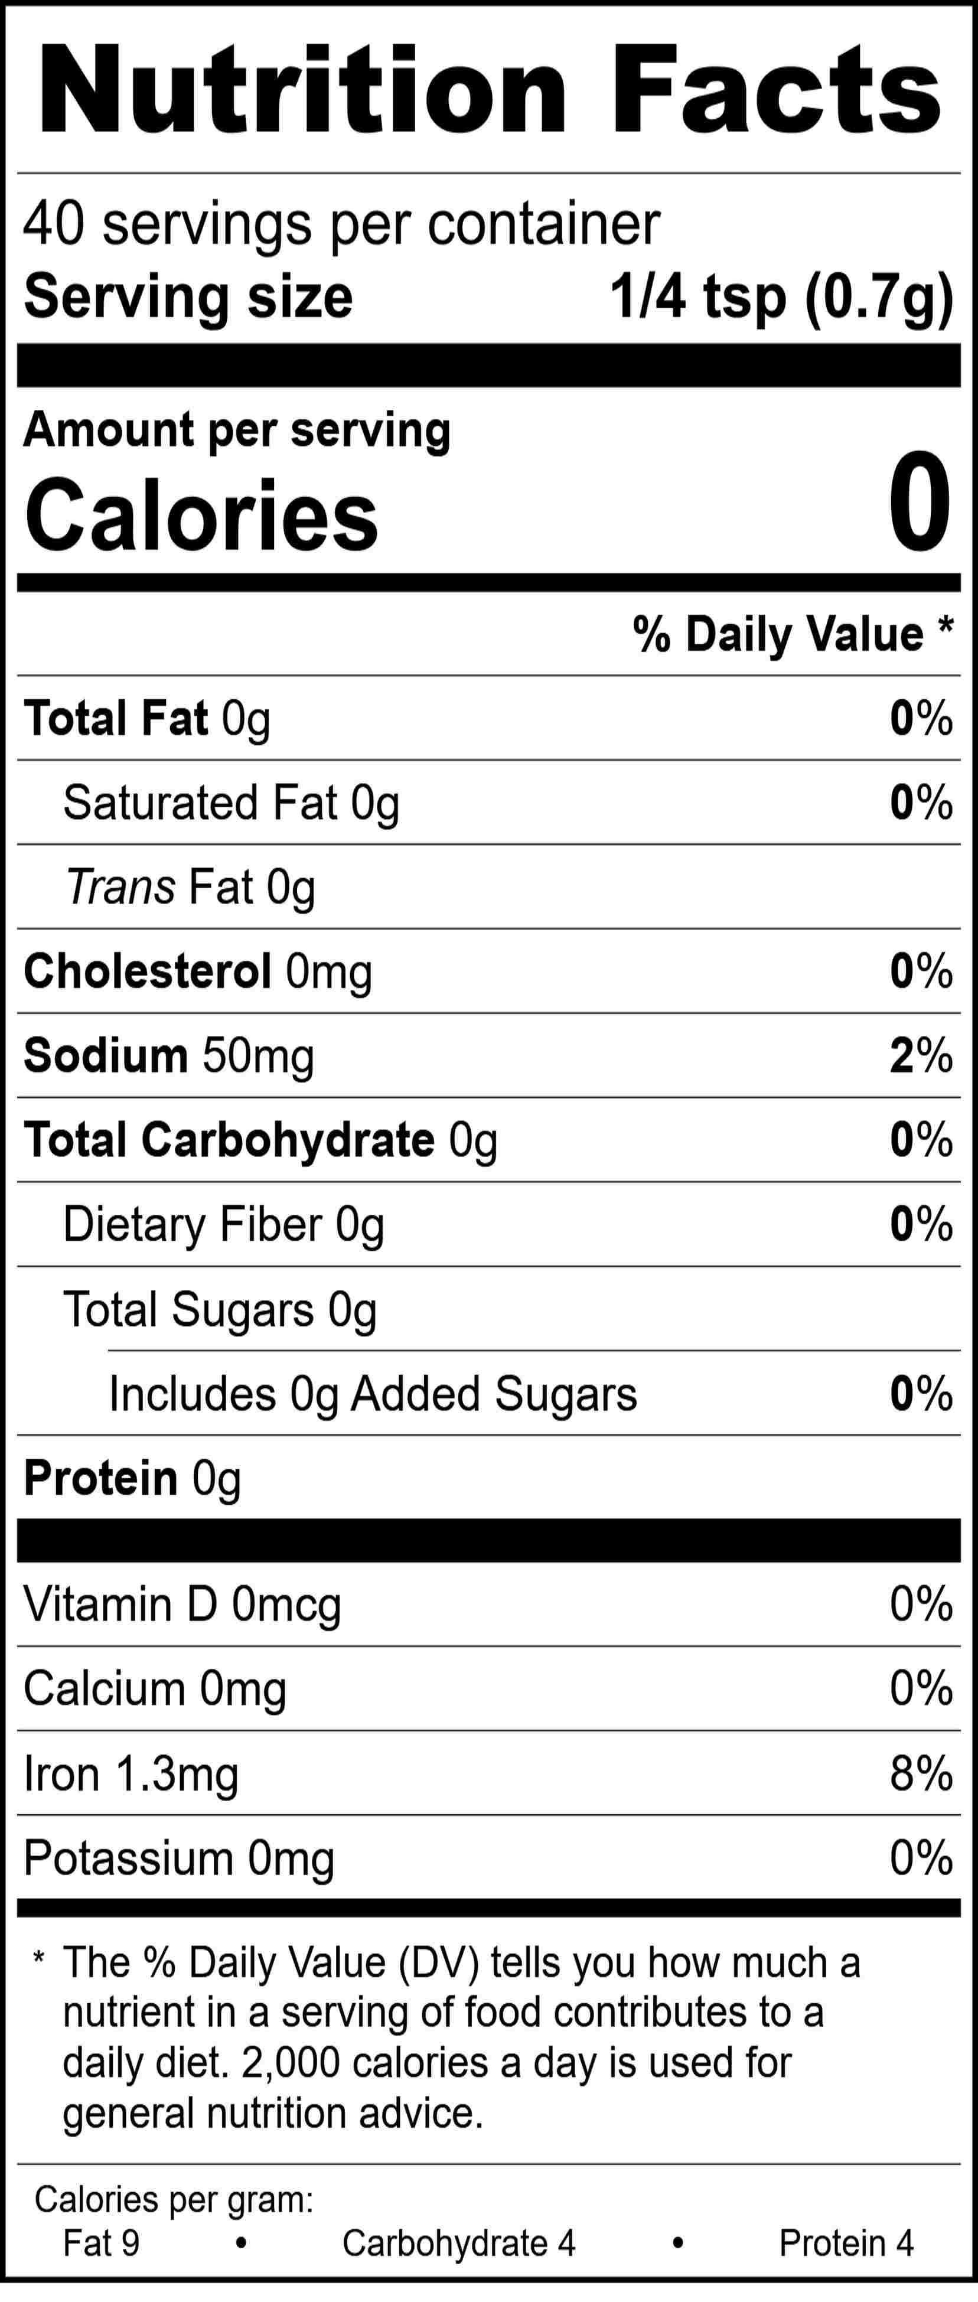Select the Serving size label
978x2302 pixels.
(x=188, y=296)
